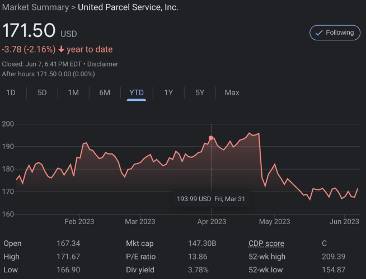Click the Apr 2023 axis label
The image size is (366, 279).
(212, 221)
